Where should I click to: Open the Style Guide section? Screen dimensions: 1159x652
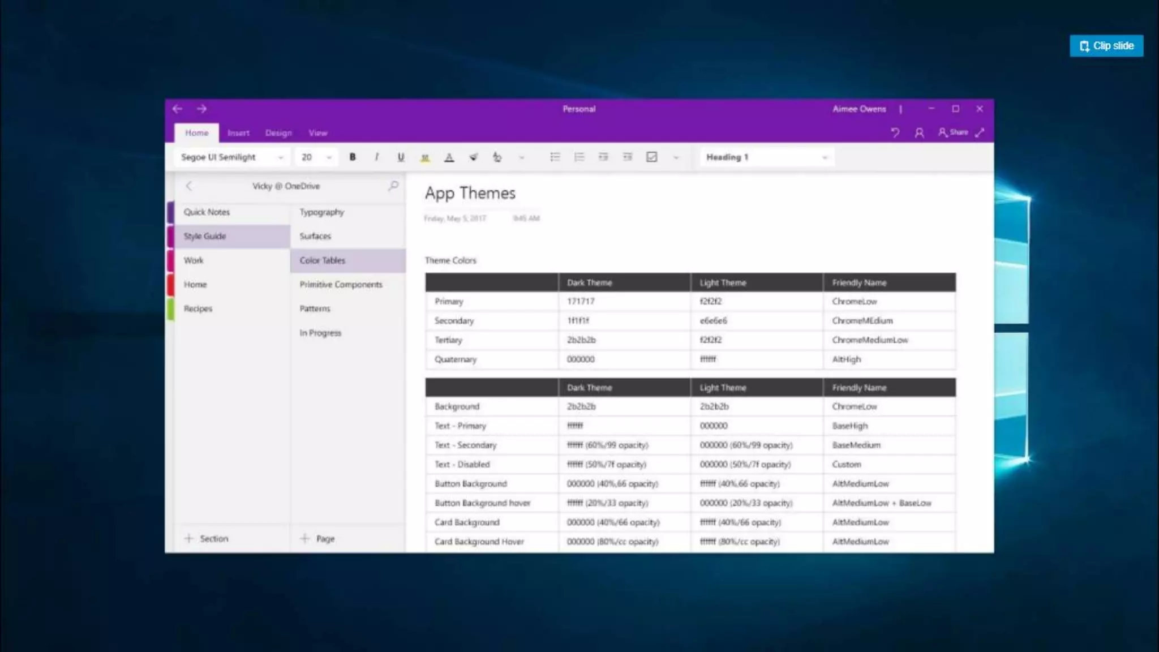(231, 236)
